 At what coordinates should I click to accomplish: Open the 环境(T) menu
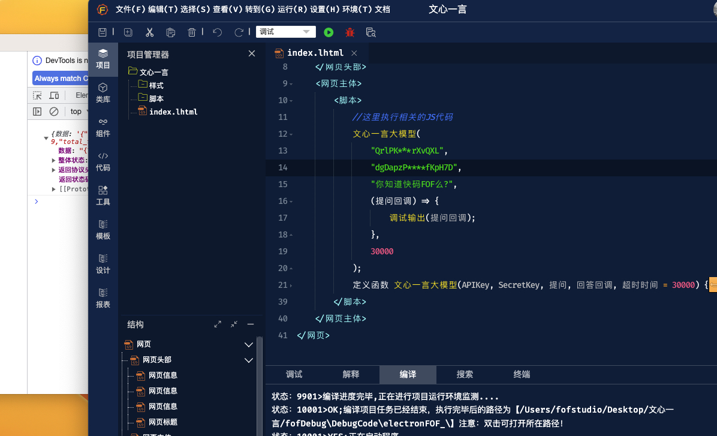(x=357, y=9)
